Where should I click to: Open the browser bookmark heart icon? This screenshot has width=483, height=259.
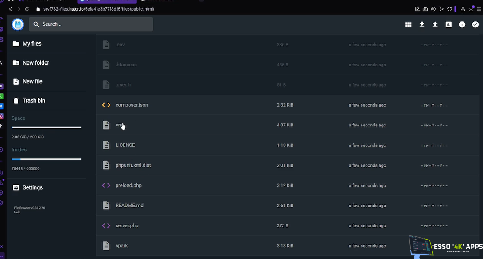[x=449, y=9]
